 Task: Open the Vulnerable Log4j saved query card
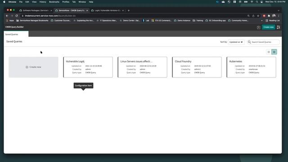click(x=88, y=67)
